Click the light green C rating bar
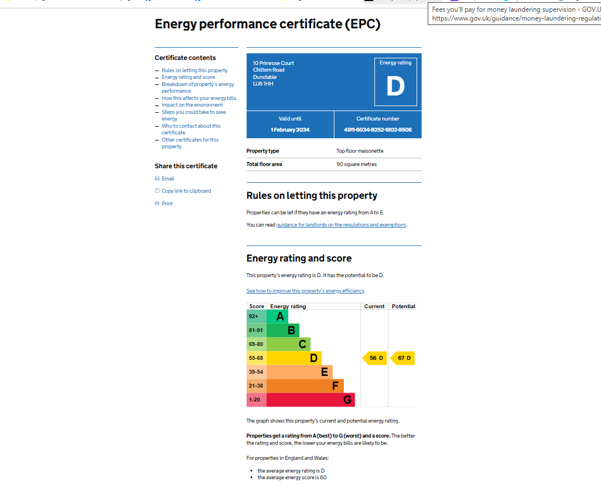Screen dimensions: 601x487 click(x=288, y=344)
